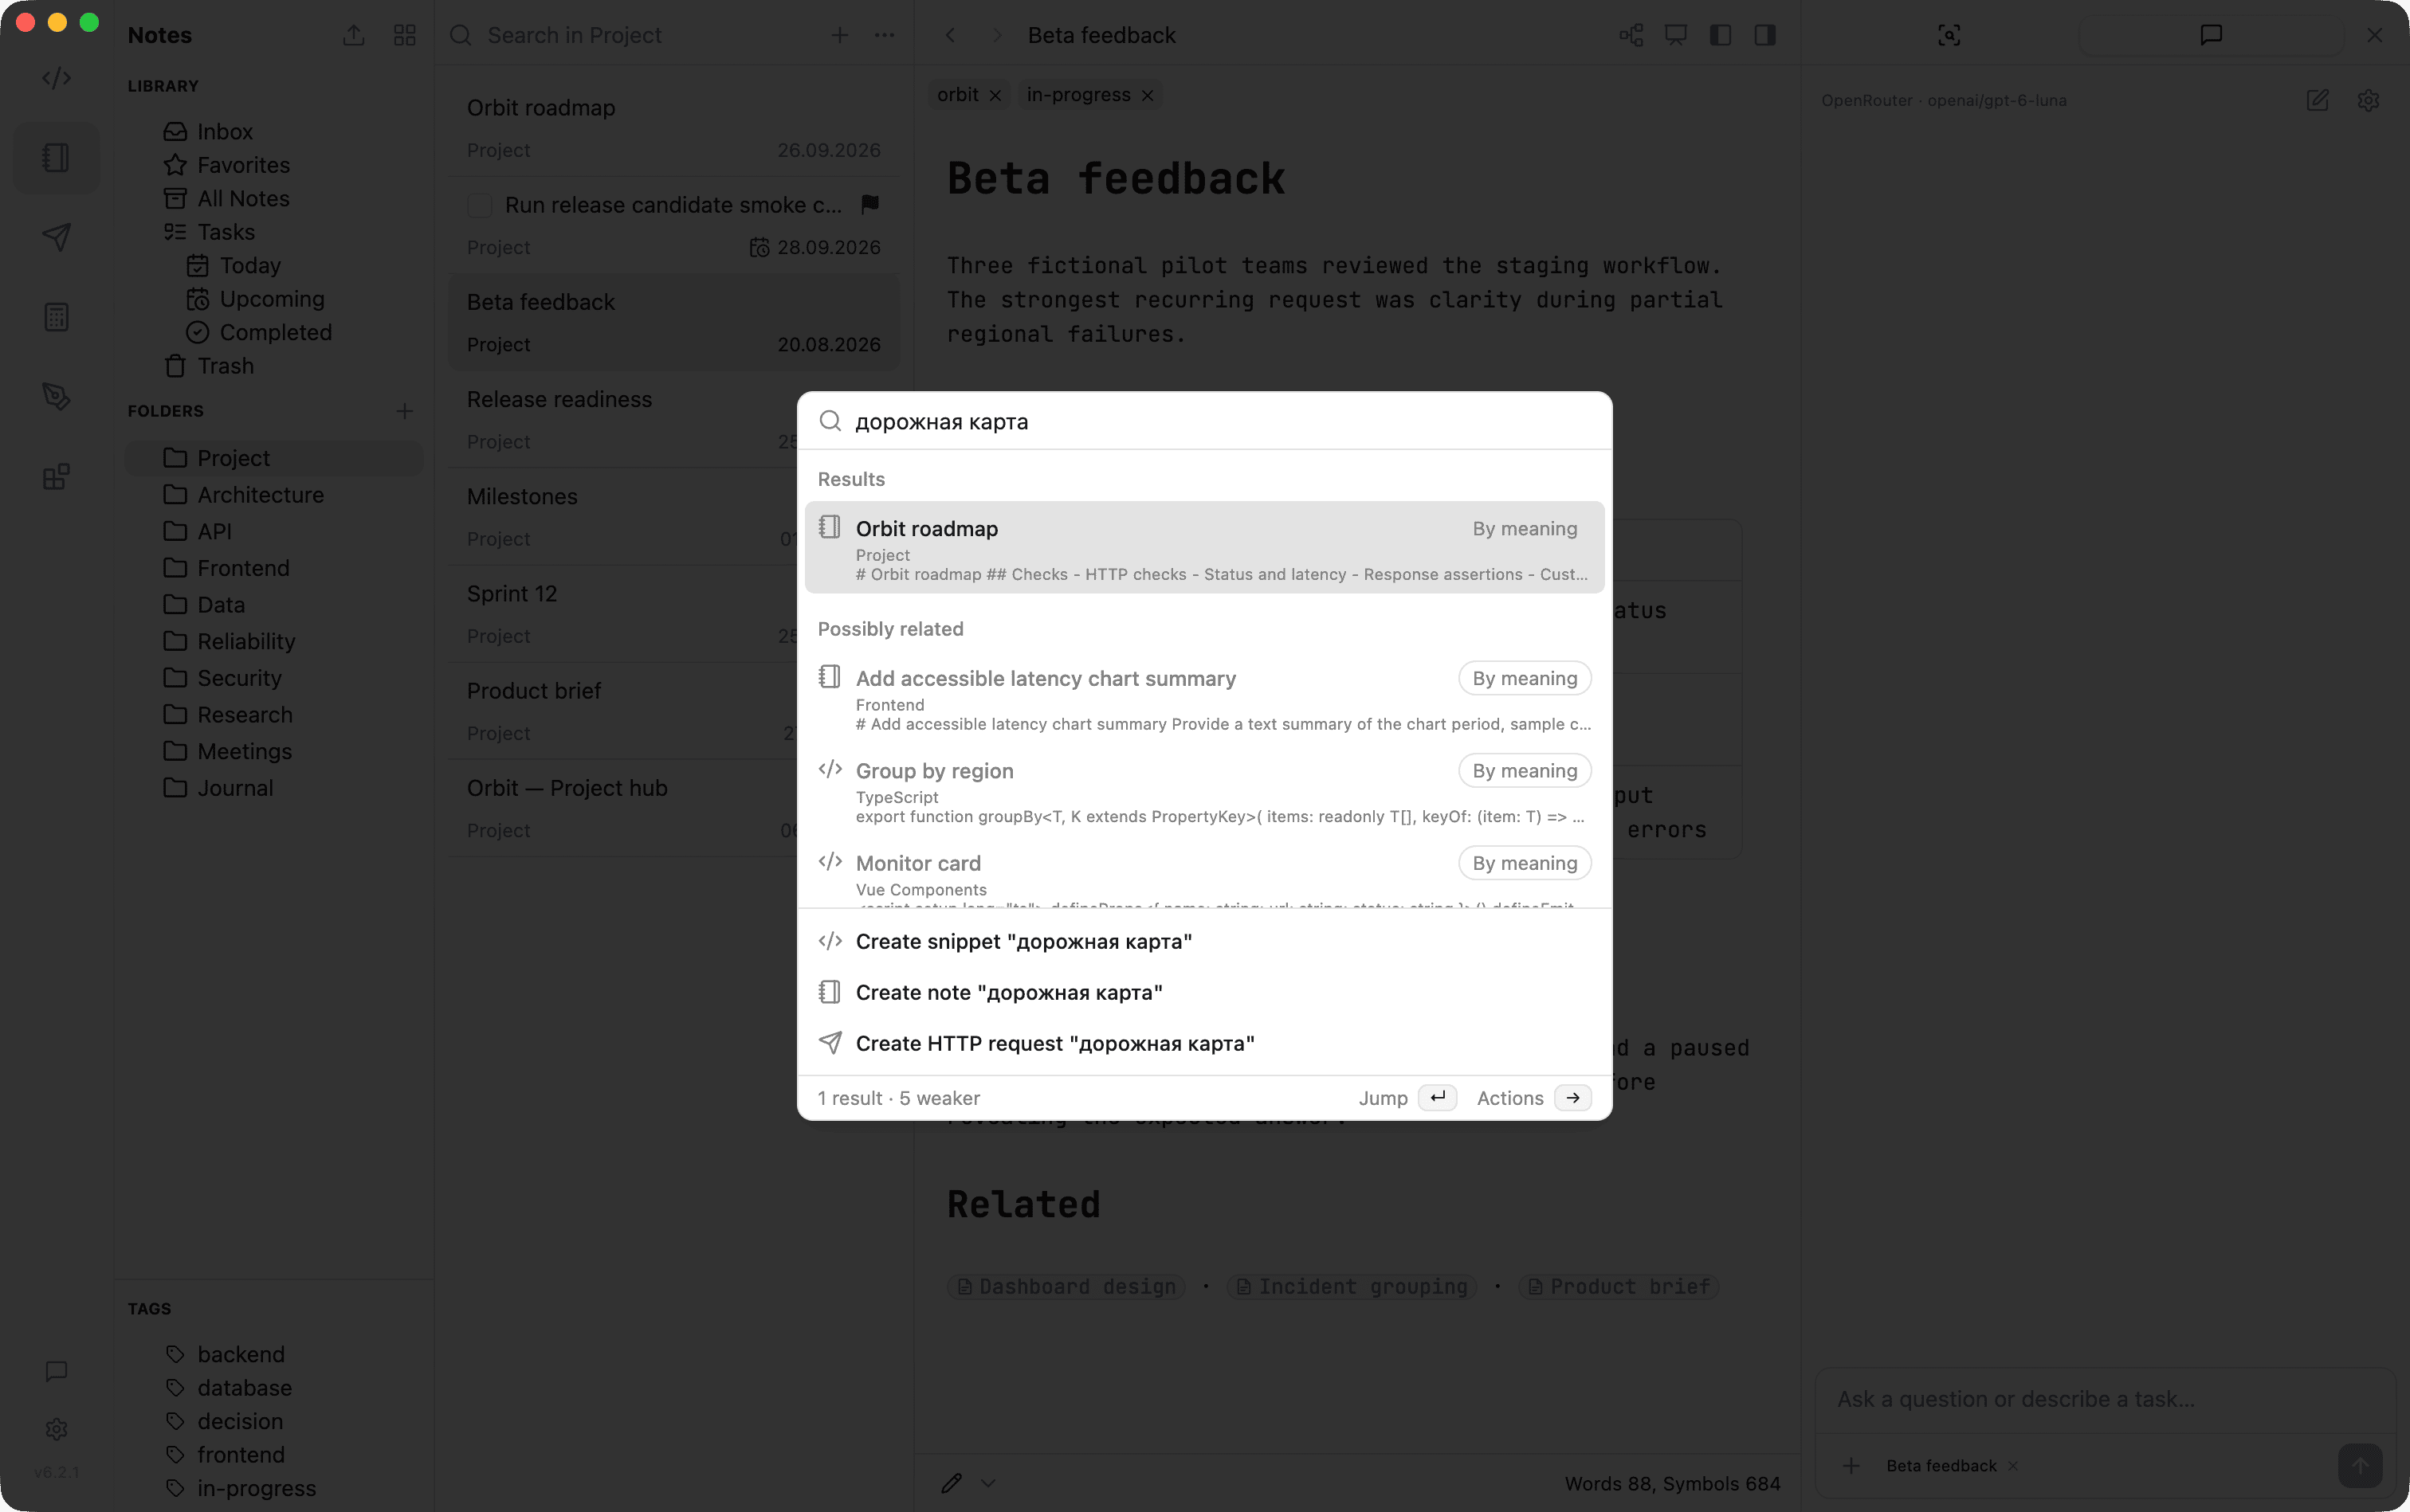Image resolution: width=2410 pixels, height=1512 pixels.
Task: Open the more options ellipsis in note list
Action: pyautogui.click(x=885, y=35)
